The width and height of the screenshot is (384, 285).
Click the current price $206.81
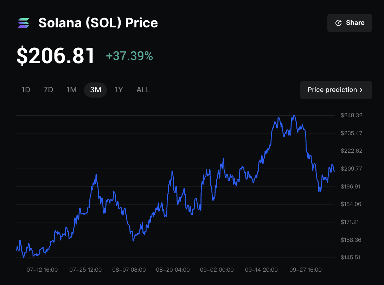tap(55, 55)
